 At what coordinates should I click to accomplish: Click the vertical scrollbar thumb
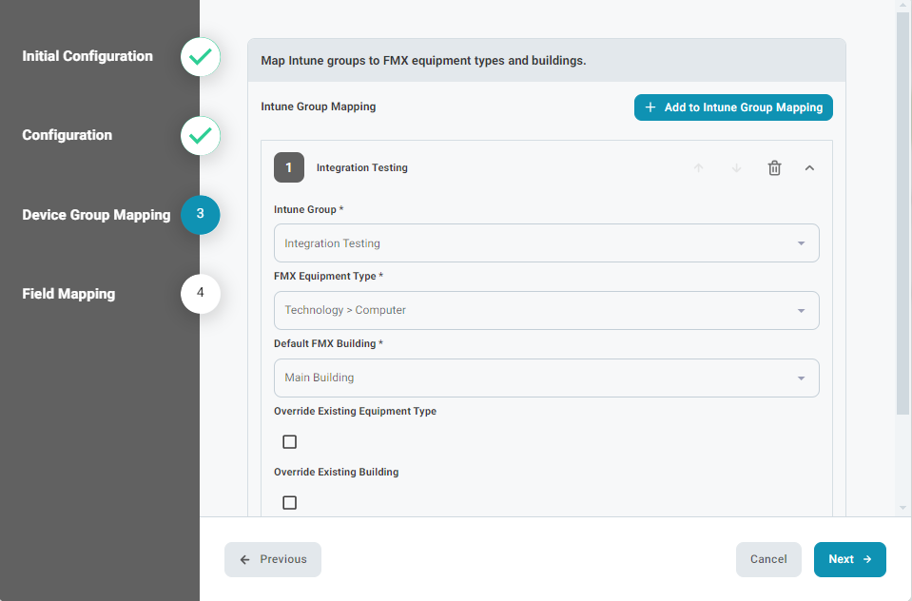(902, 212)
